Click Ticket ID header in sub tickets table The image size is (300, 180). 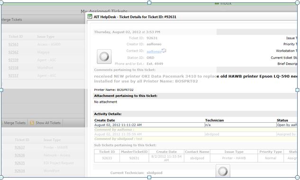tap(107, 152)
